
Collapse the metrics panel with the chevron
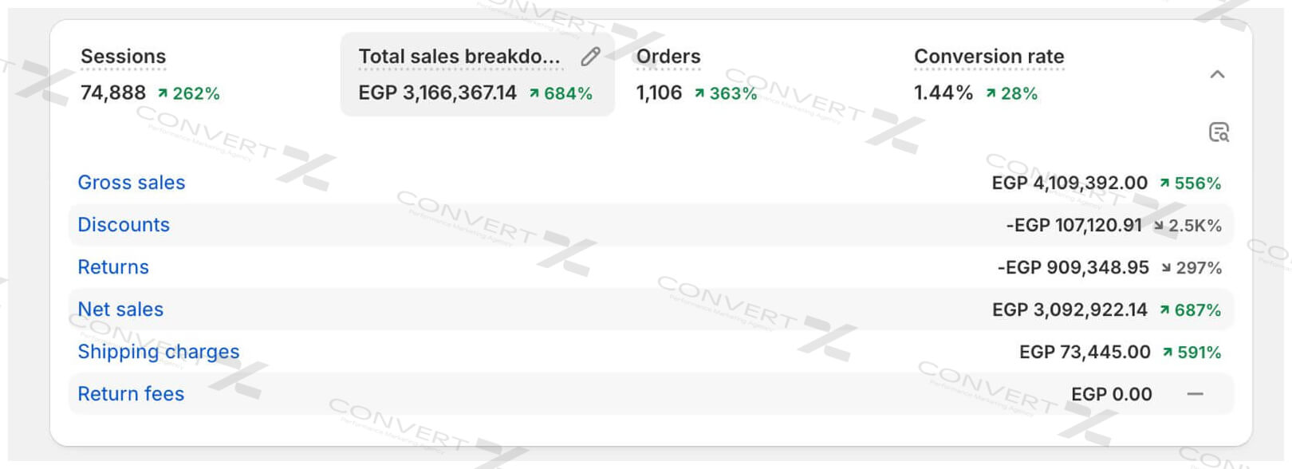pos(1217,75)
